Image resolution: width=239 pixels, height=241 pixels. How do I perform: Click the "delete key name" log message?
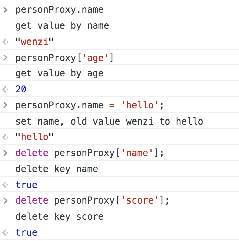(57, 169)
